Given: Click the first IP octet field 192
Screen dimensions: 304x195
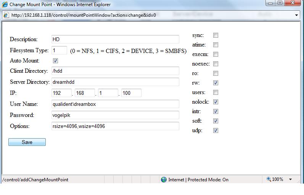Looking at the screenshot, I should [62, 93].
